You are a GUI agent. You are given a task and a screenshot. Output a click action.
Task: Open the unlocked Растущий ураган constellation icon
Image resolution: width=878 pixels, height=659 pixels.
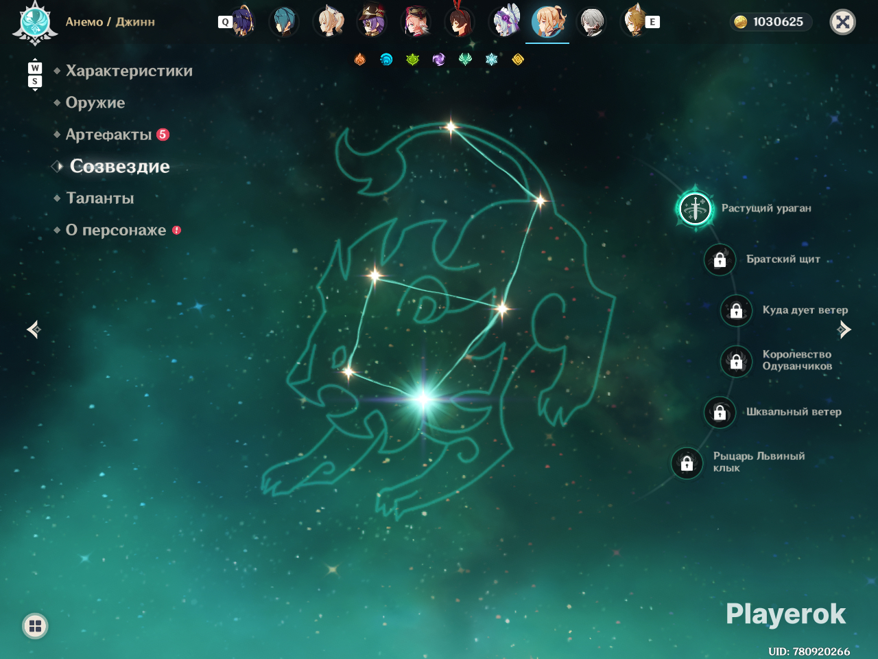pyautogui.click(x=695, y=208)
